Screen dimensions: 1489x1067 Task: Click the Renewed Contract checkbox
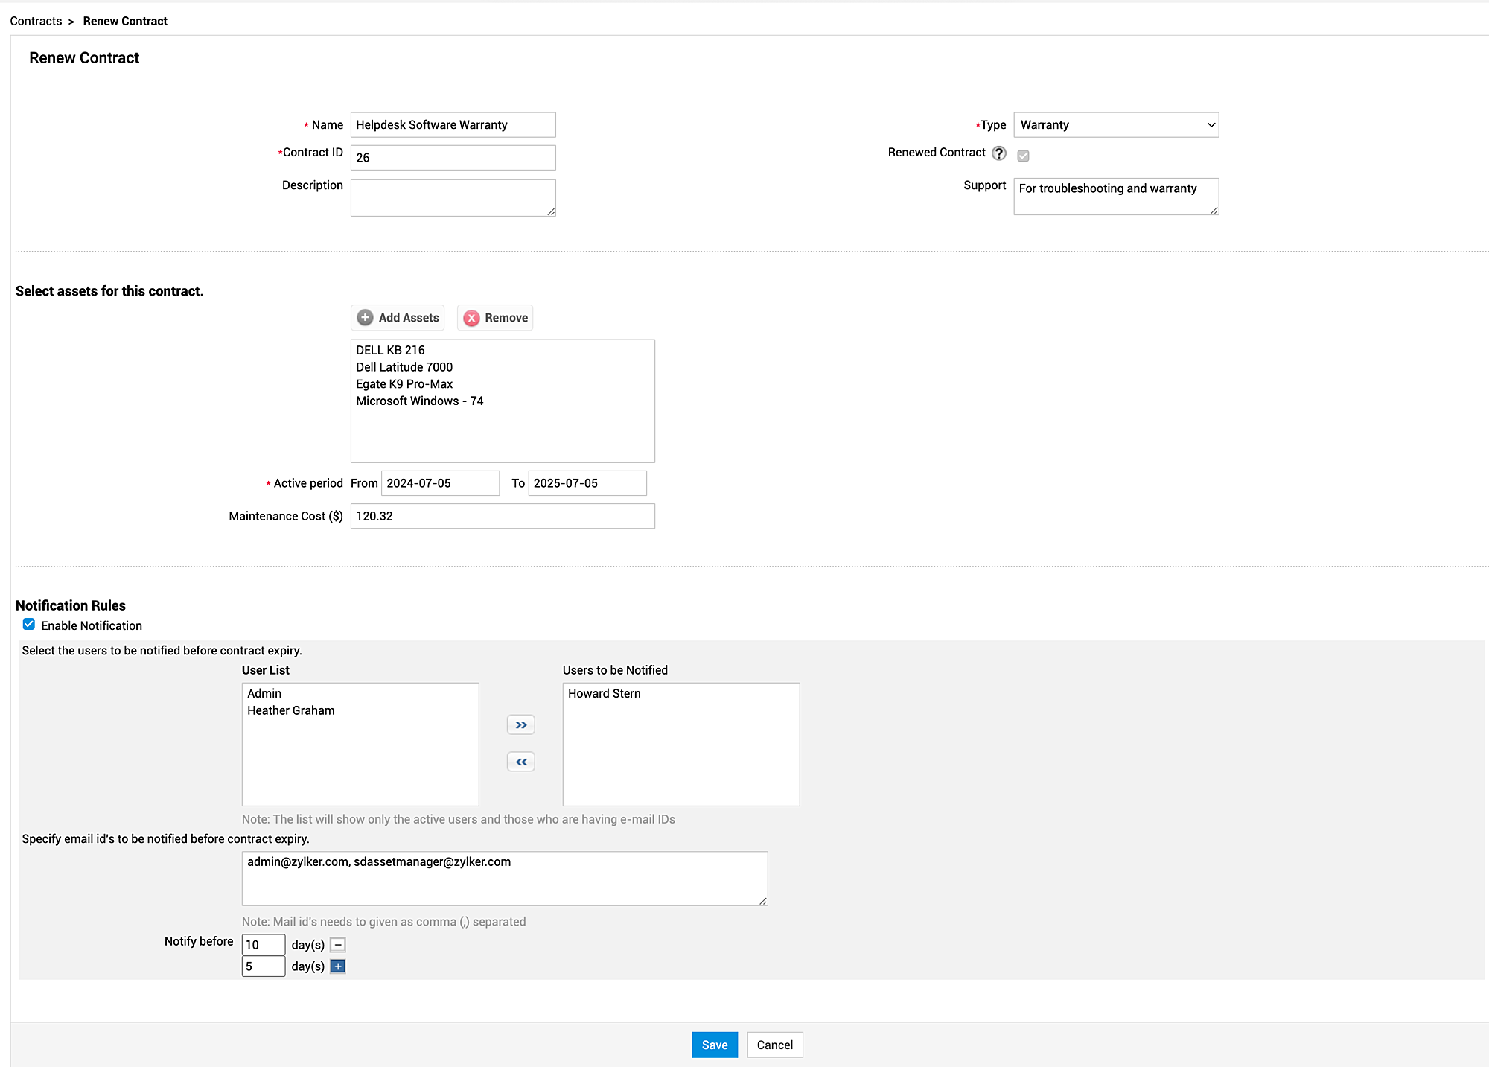pyautogui.click(x=1024, y=156)
